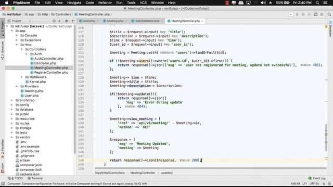Expand the Console folder

coord(17,36)
